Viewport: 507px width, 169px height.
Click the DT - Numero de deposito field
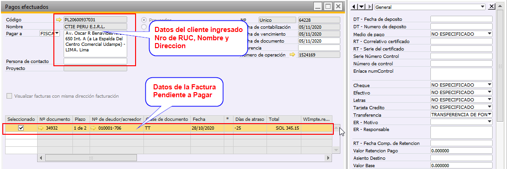(x=461, y=26)
